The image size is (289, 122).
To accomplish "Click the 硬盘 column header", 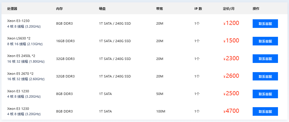I will 102,9.
